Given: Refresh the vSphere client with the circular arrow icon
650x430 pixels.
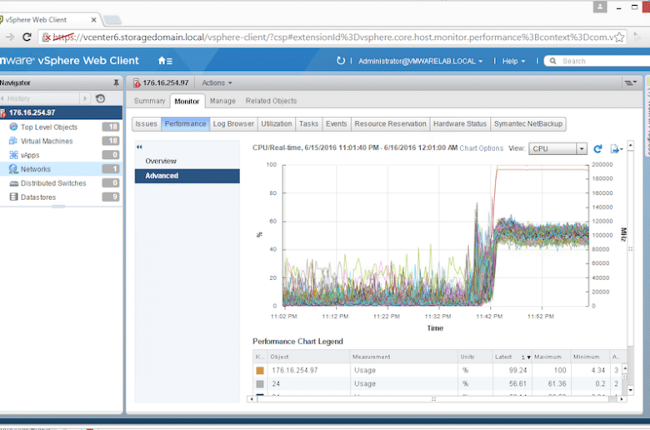Looking at the screenshot, I should click(x=340, y=61).
